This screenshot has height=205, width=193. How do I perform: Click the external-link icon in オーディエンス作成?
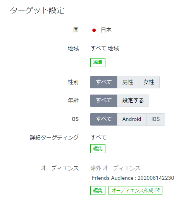click(x=157, y=190)
